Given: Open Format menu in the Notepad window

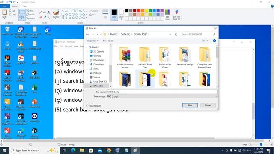Looking at the screenshot, I should tap(68, 46).
